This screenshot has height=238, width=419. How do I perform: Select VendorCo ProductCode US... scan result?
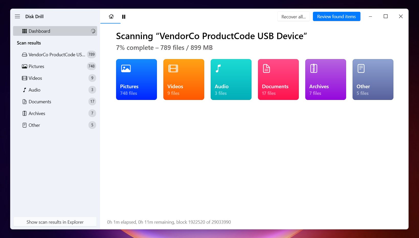pos(55,54)
